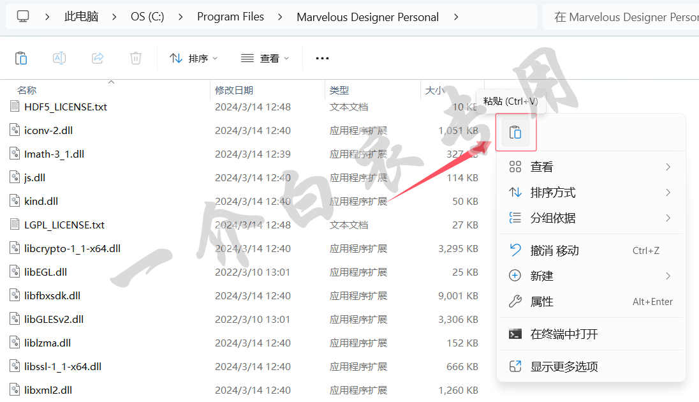The image size is (699, 402).
Task: Click the rename icon in toolbar
Action: [59, 58]
